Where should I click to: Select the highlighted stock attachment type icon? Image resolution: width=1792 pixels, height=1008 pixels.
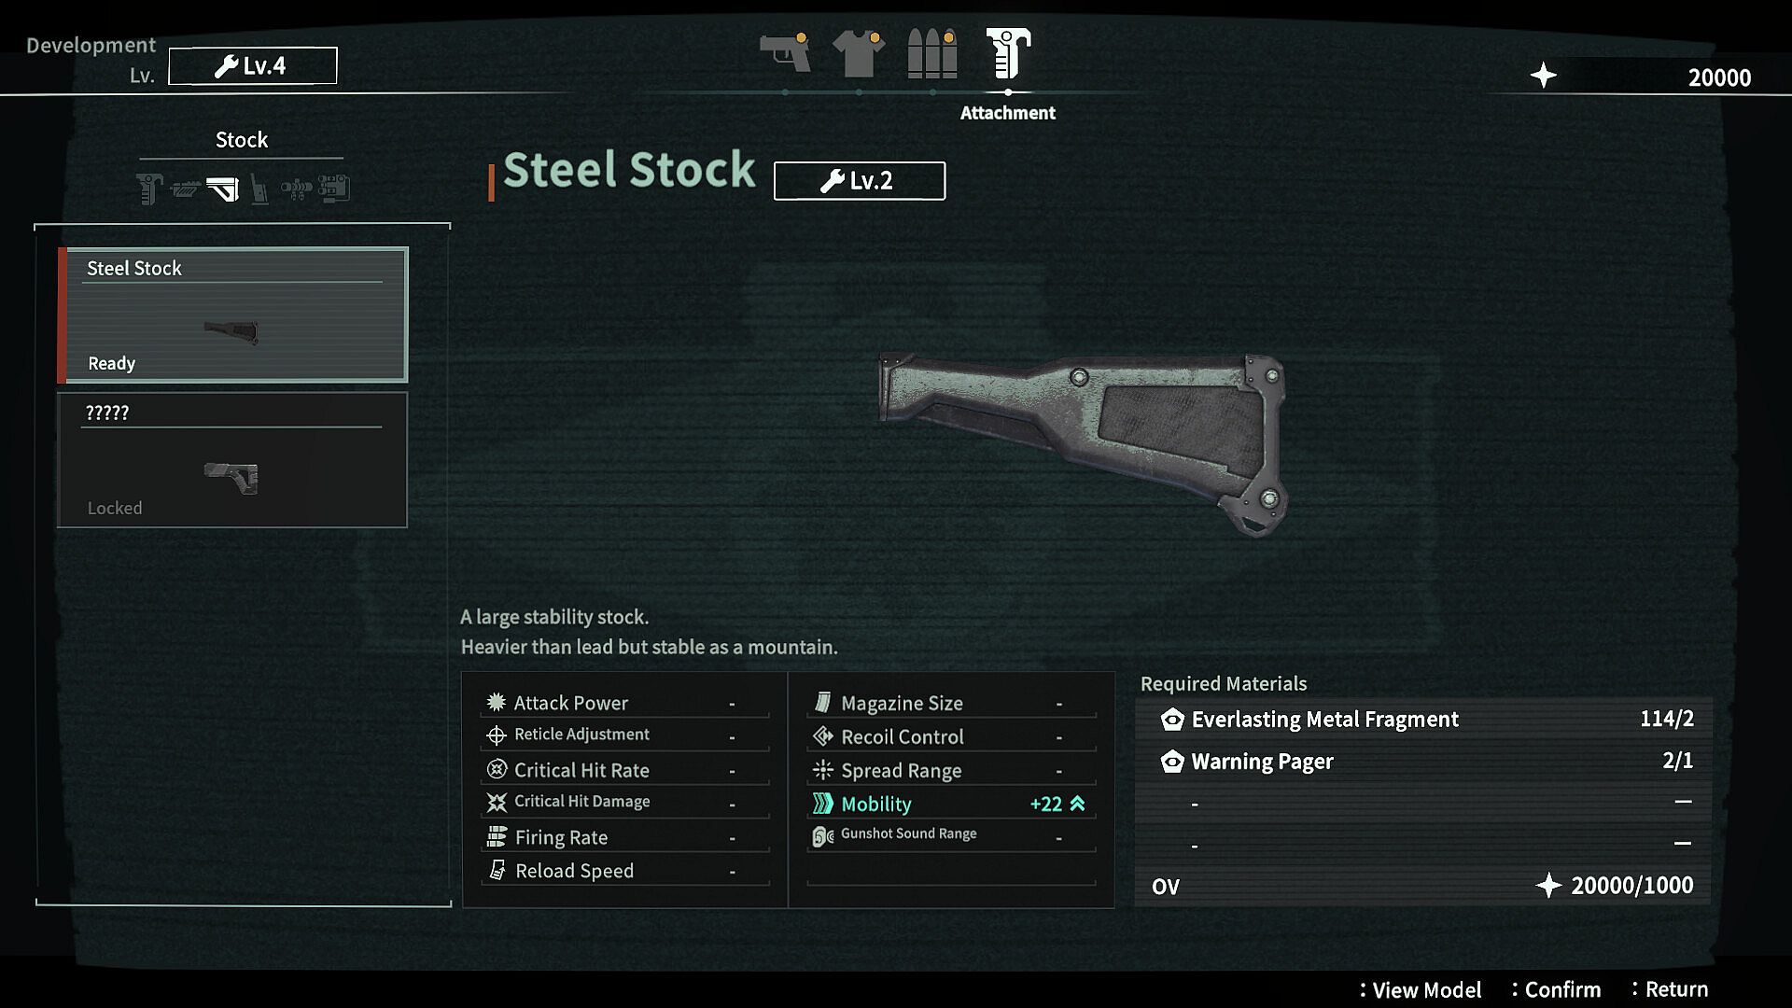coord(223,189)
